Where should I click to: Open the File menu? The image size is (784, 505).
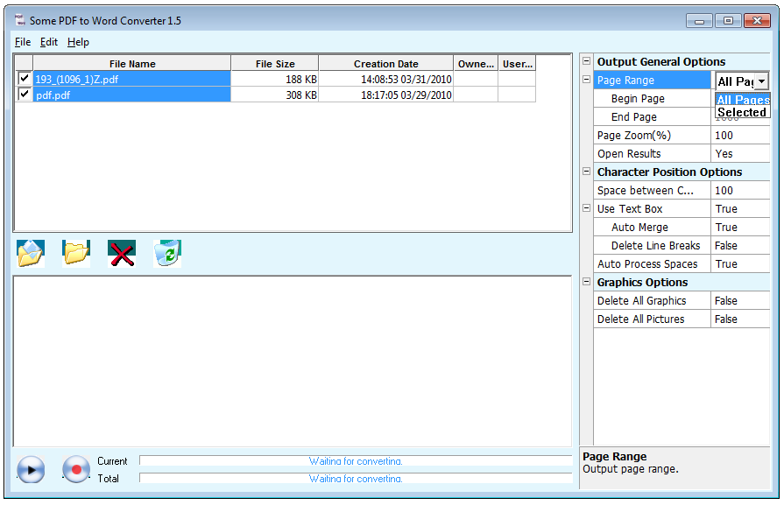click(x=23, y=42)
